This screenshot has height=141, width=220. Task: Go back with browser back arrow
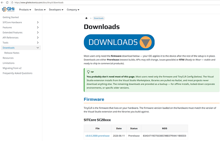point(2,3)
